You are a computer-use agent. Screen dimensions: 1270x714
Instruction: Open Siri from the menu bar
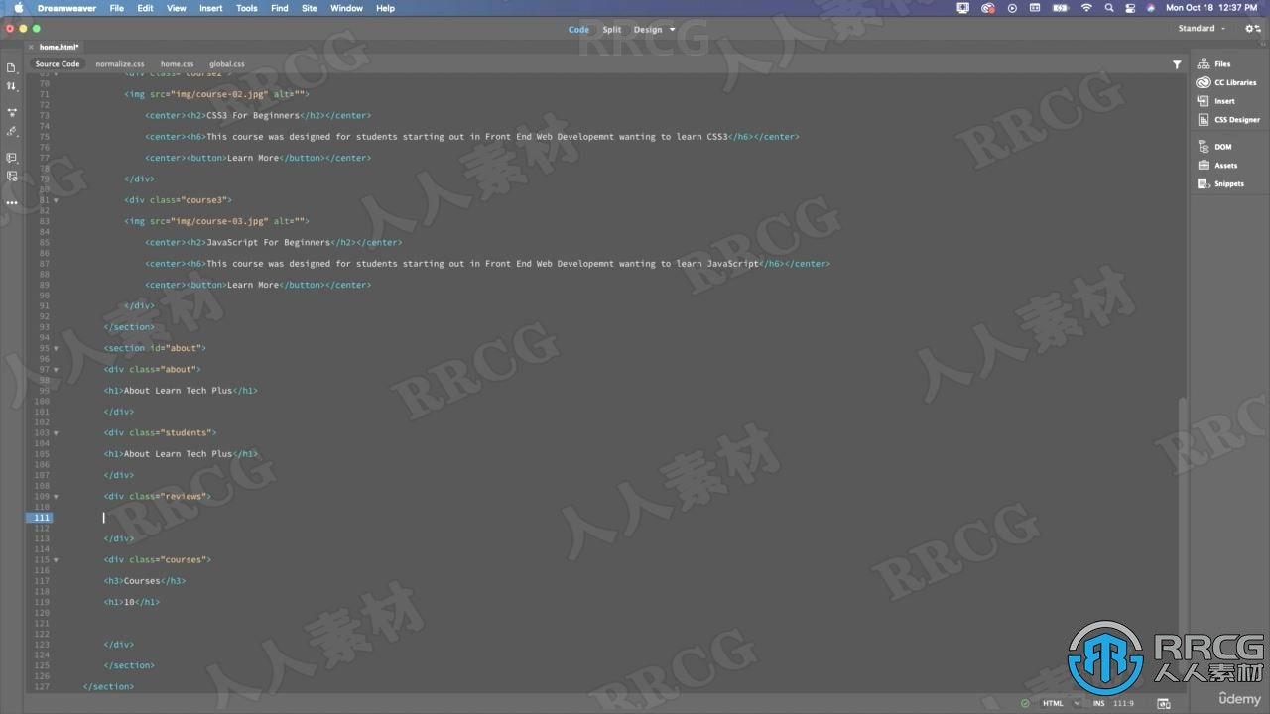click(x=1151, y=8)
